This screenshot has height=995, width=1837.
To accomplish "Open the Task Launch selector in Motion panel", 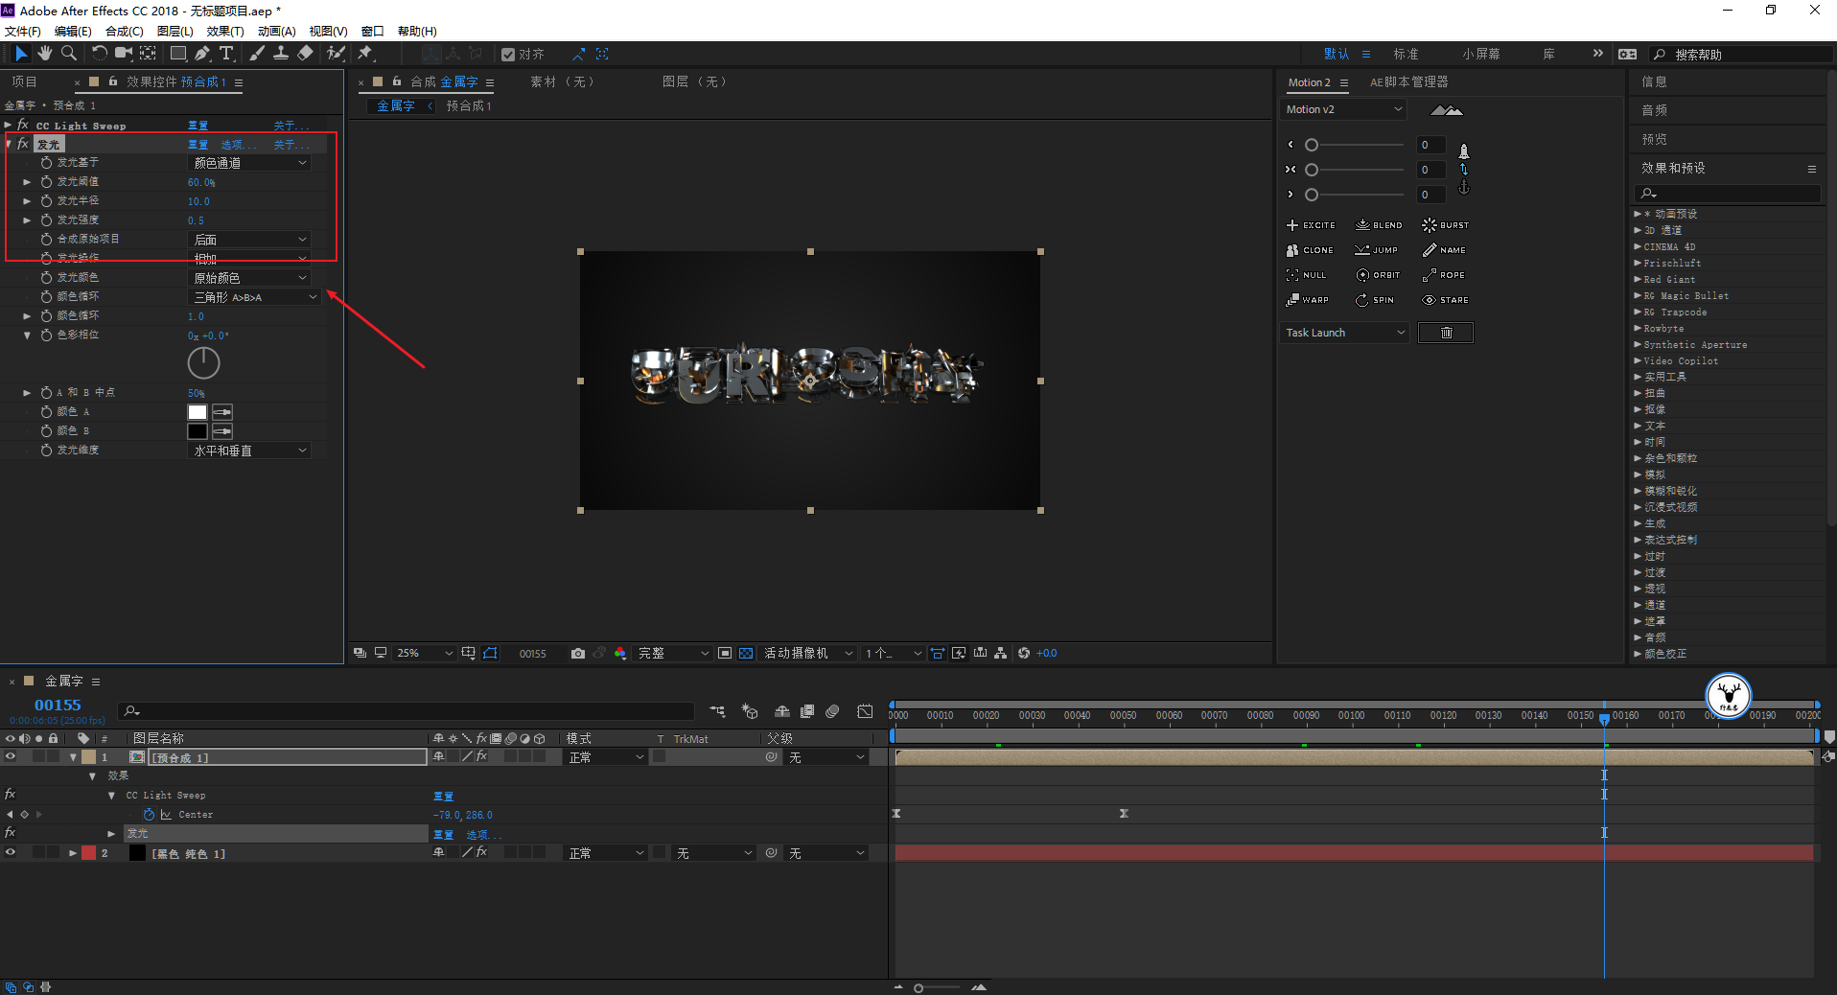I will pyautogui.click(x=1344, y=333).
